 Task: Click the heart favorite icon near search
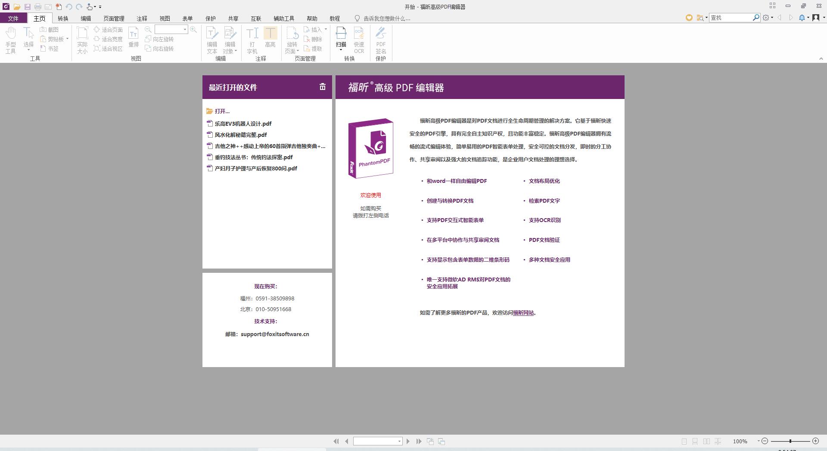(689, 18)
